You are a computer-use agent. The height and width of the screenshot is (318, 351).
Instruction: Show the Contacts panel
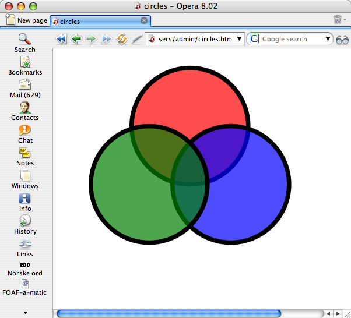(x=24, y=111)
